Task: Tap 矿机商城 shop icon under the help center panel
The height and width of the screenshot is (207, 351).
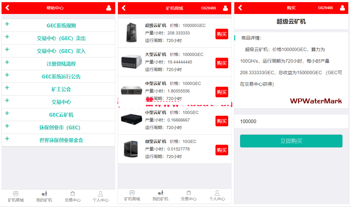Action: tap(16, 196)
